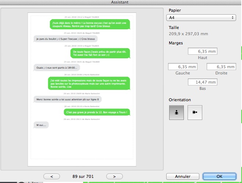Image resolution: width=242 pixels, height=183 pixels.
Task: Click the "Ouais ;-) eux sont partis" message
Action: pyautogui.click(x=56, y=67)
